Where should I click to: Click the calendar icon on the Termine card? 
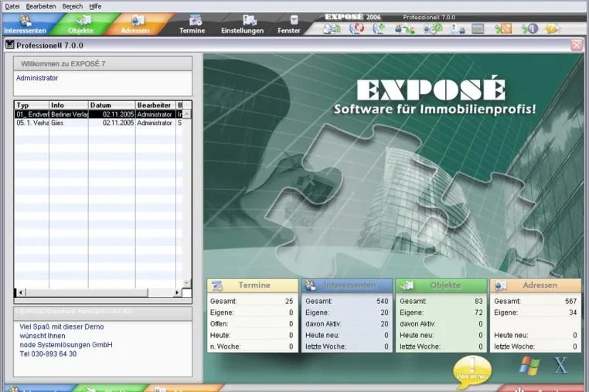[x=216, y=286]
